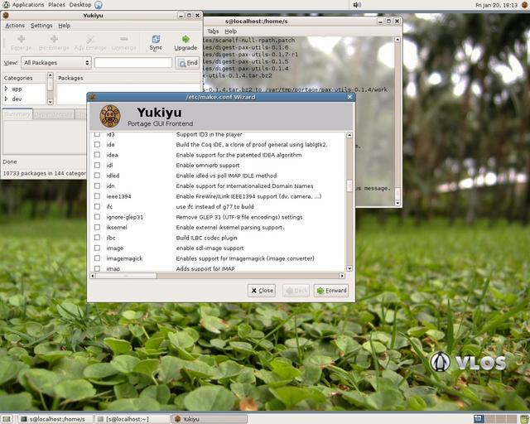Click the Yukiyu sun logo in wizard header
The width and height of the screenshot is (530, 424).
[110, 116]
